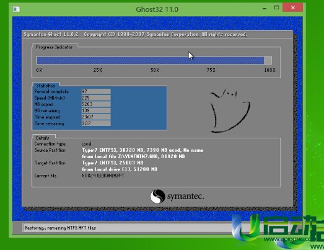The image size is (324, 250).
Task: Click the target line with 25603 MB
Action: (112, 163)
